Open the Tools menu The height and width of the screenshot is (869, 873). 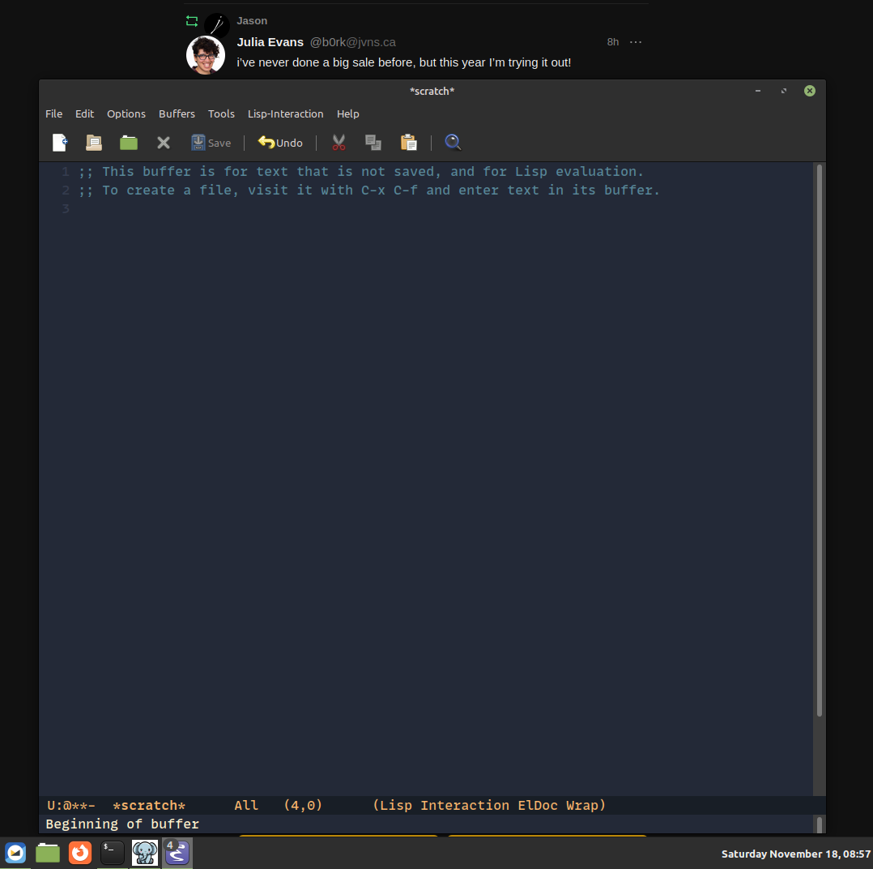click(222, 113)
